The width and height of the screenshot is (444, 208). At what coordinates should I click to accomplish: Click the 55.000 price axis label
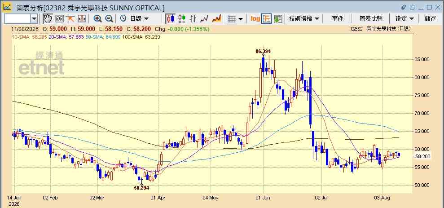pos(422,167)
